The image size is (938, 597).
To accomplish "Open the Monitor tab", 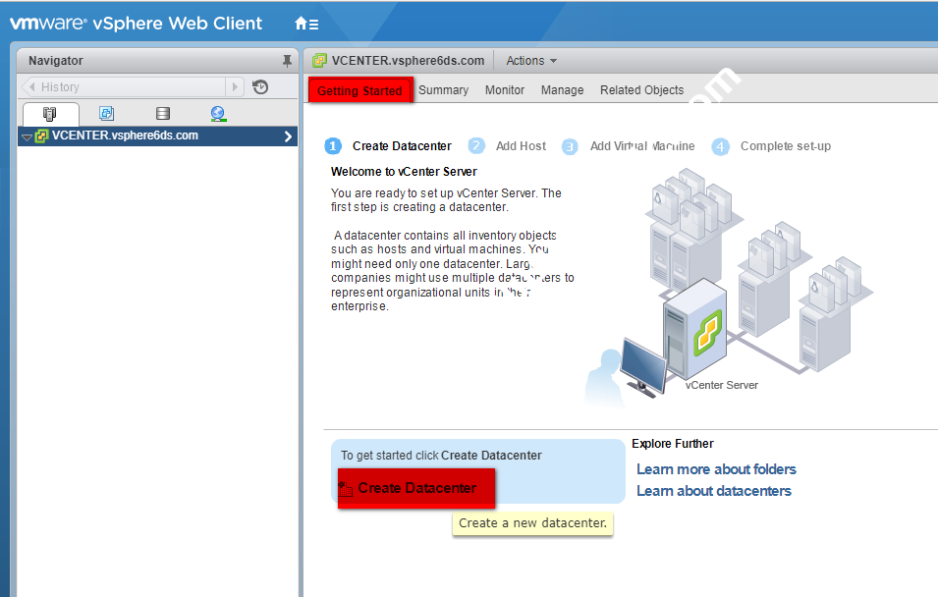I will (505, 90).
